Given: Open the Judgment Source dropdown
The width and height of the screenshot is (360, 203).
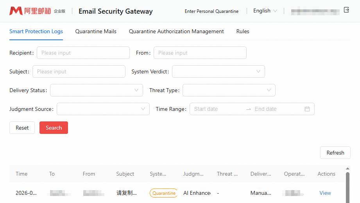Looking at the screenshot, I should (103, 109).
